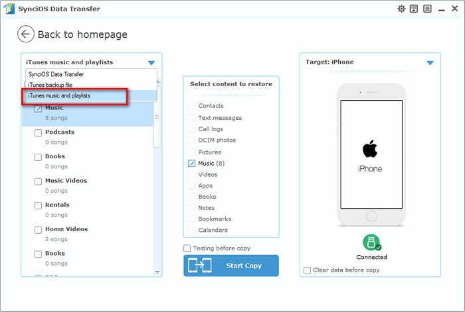Tick the Pictures checkbox
The image size is (465, 312).
click(191, 152)
